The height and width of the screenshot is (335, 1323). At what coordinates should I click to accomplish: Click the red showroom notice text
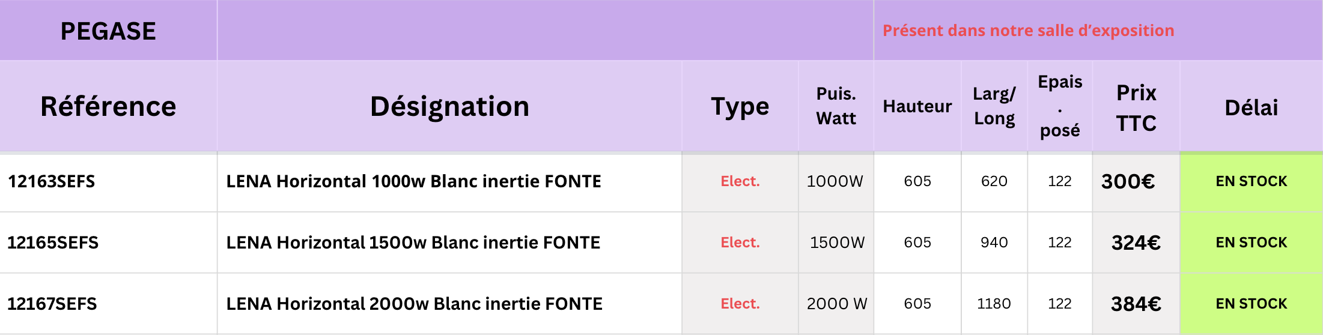tap(1028, 31)
